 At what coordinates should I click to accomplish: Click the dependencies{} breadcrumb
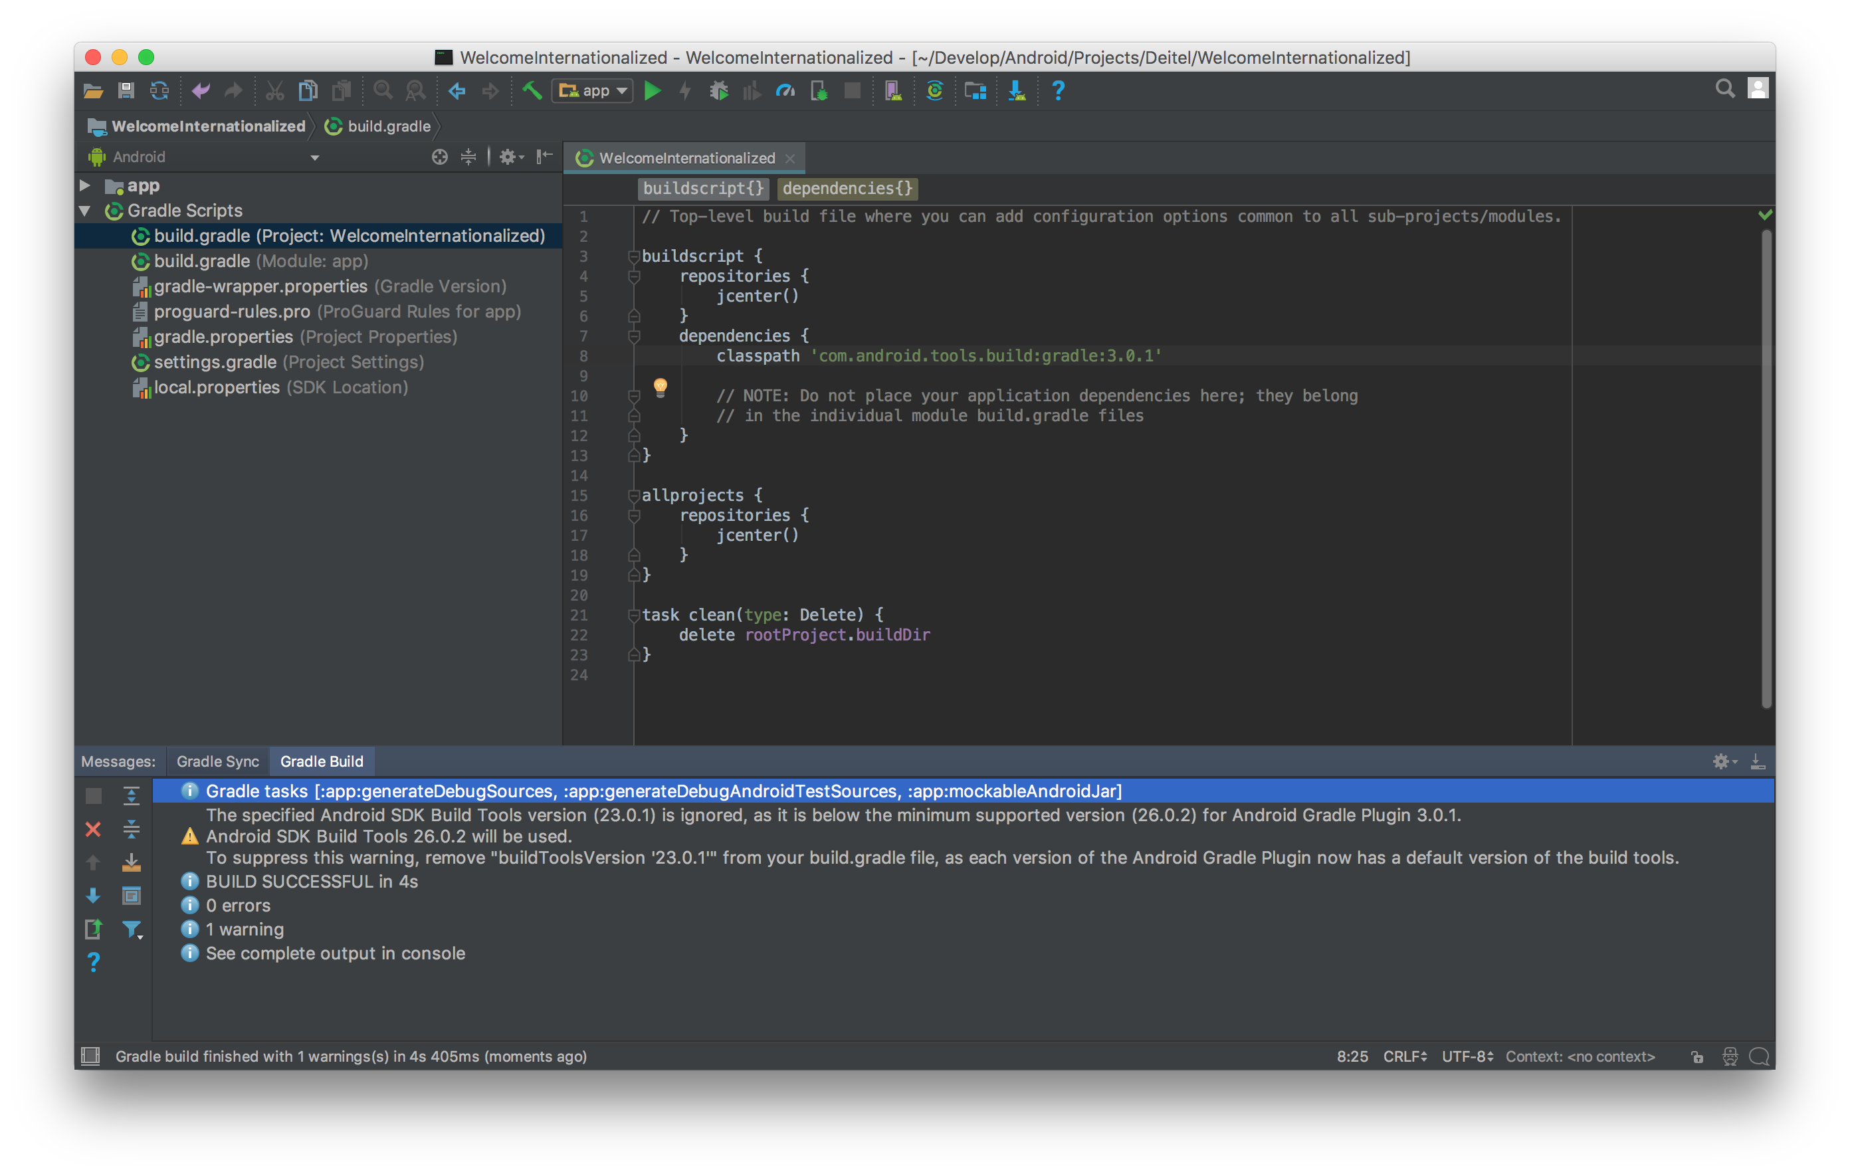point(847,188)
